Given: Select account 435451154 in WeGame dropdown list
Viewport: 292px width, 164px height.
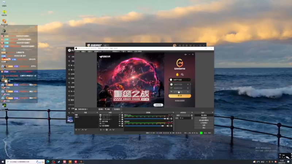Looking at the screenshot, I should tap(178, 88).
